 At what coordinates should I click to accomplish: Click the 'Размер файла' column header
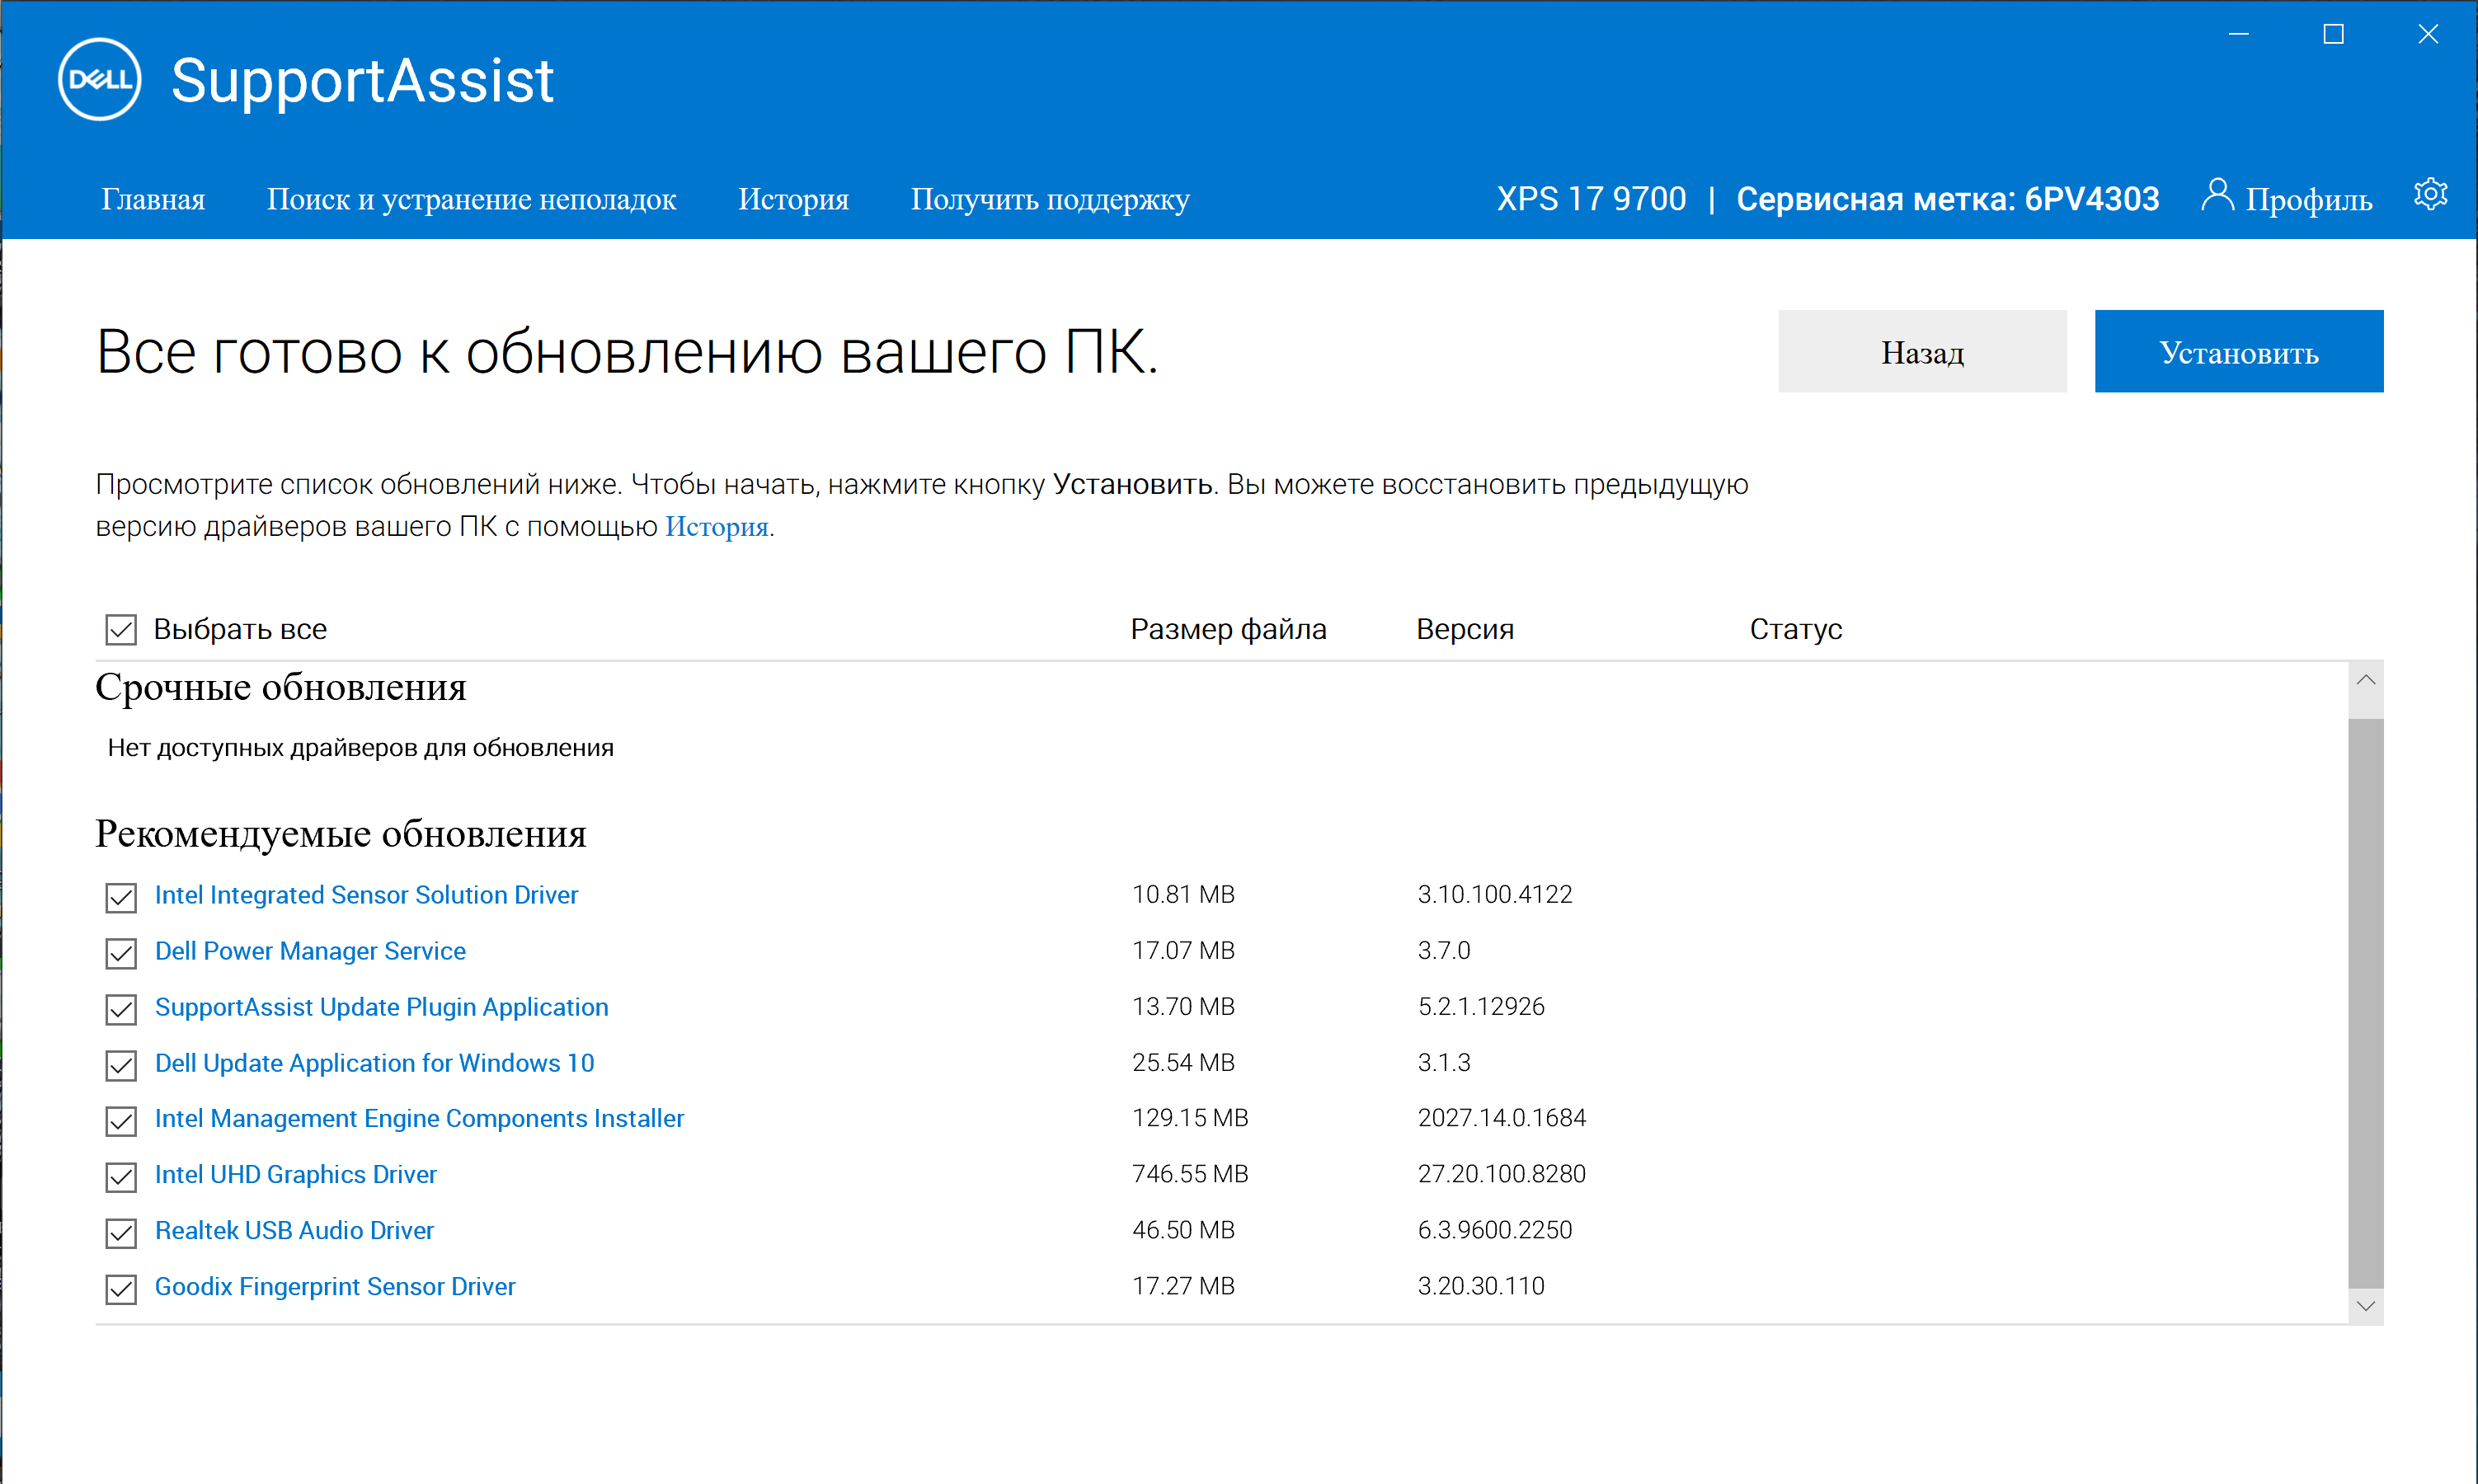(x=1228, y=629)
